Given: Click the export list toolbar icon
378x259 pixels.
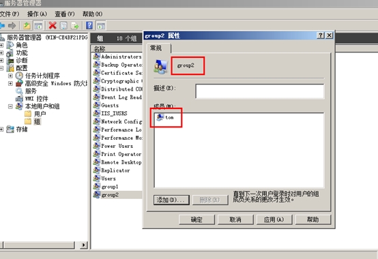Looking at the screenshot, I should [x=75, y=25].
